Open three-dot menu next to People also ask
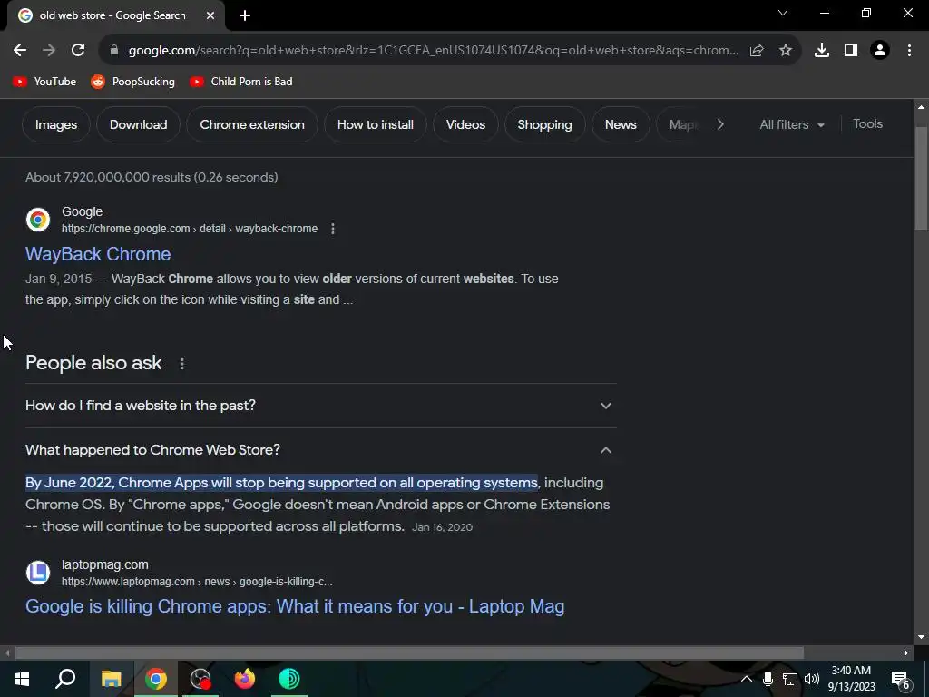The width and height of the screenshot is (929, 697). (x=182, y=364)
